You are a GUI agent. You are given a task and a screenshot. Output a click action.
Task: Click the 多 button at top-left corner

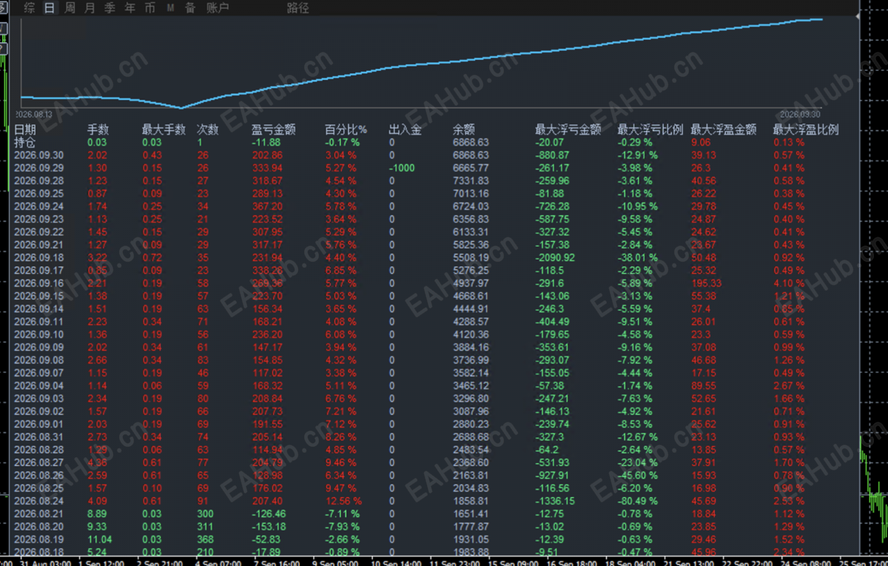click(3, 7)
